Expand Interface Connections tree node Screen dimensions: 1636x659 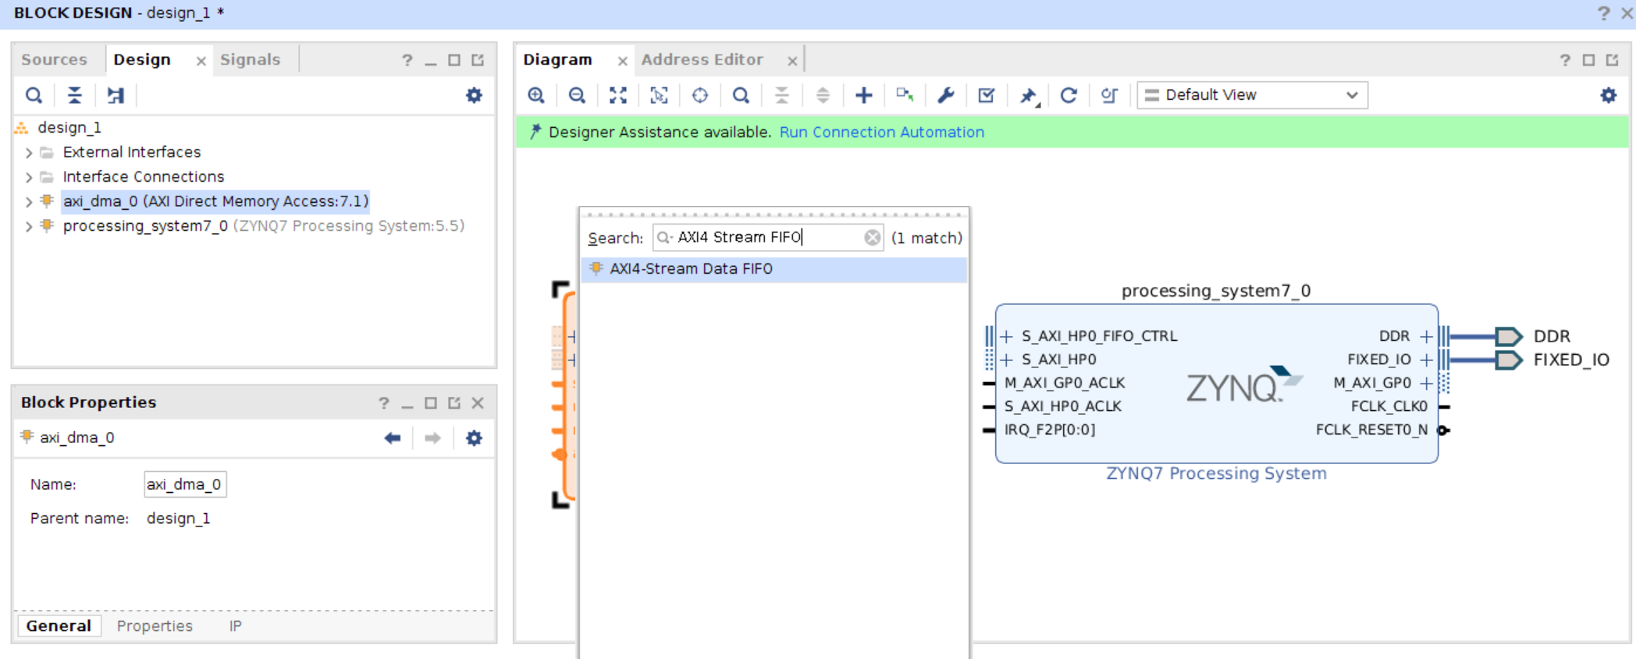click(29, 177)
